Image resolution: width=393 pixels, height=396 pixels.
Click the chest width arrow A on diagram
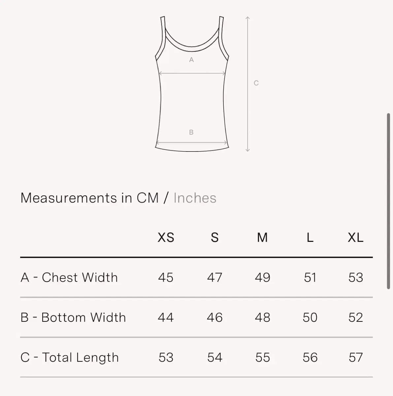(192, 73)
